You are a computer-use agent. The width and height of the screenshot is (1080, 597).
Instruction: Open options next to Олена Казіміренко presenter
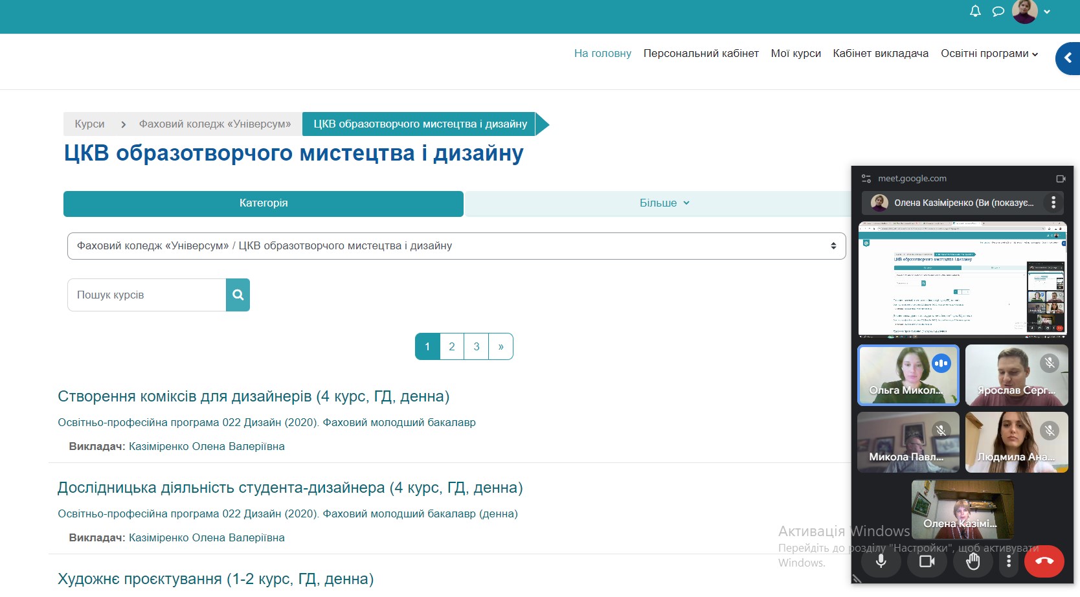tap(1053, 203)
